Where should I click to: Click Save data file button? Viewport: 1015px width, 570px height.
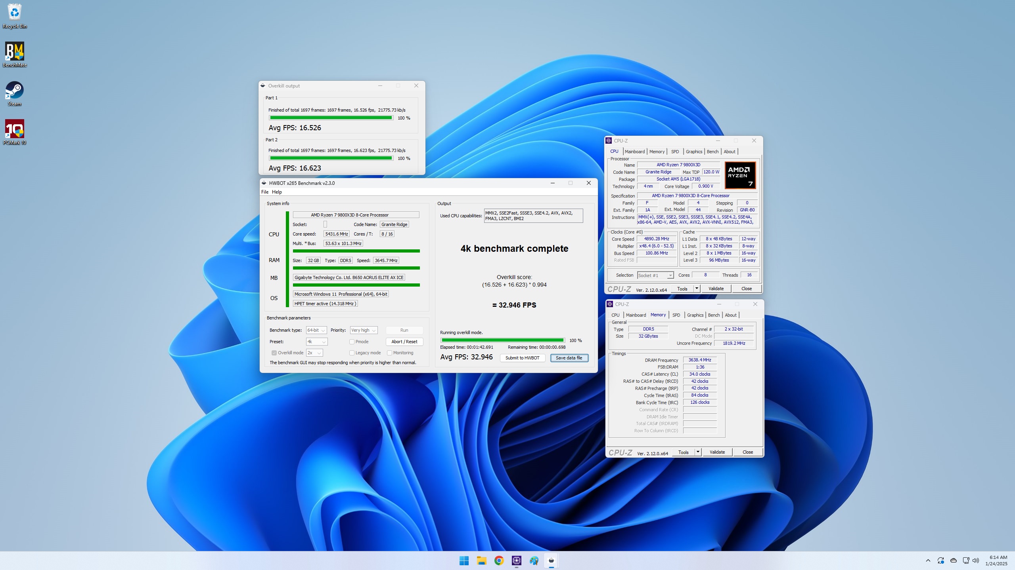tap(569, 358)
